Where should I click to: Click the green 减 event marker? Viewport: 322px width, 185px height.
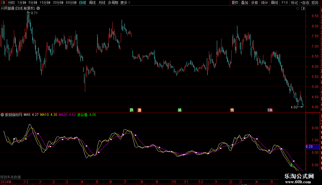(x=180, y=110)
